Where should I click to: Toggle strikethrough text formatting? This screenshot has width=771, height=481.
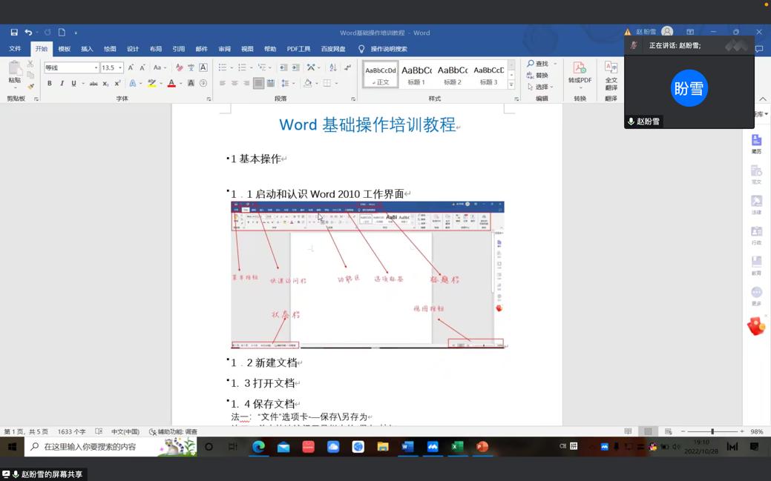coord(93,84)
